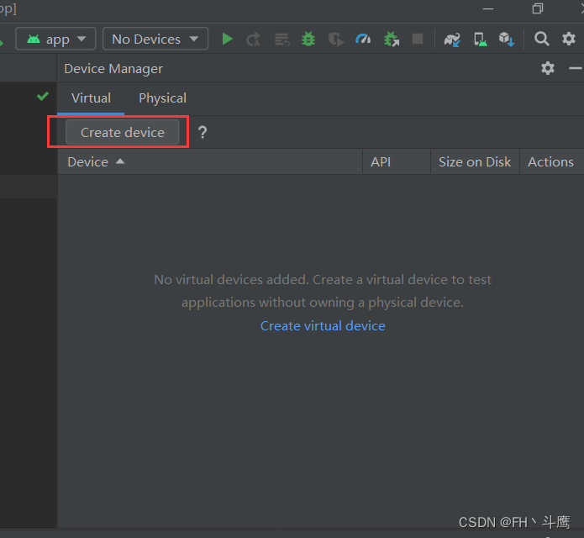Sort by the Device column header
The image size is (584, 538).
pos(210,162)
